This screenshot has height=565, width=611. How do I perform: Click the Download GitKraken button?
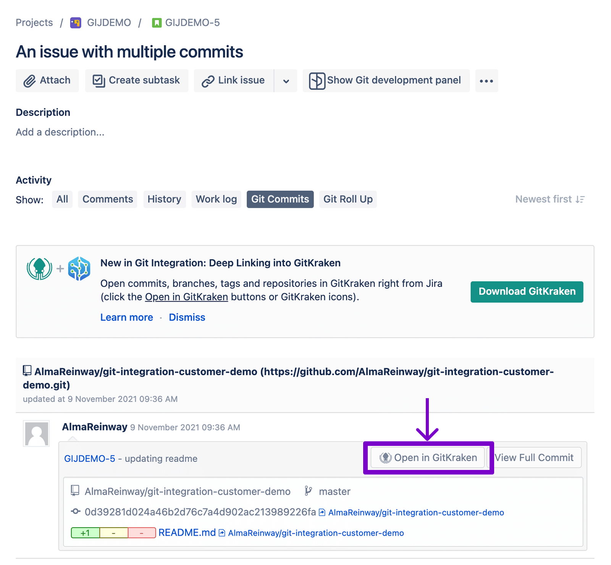[x=527, y=291]
